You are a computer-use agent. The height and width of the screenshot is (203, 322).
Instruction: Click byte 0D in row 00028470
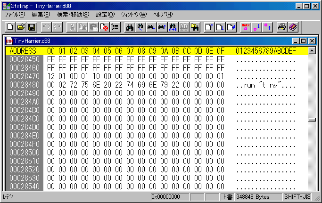pyautogui.click(x=74, y=76)
